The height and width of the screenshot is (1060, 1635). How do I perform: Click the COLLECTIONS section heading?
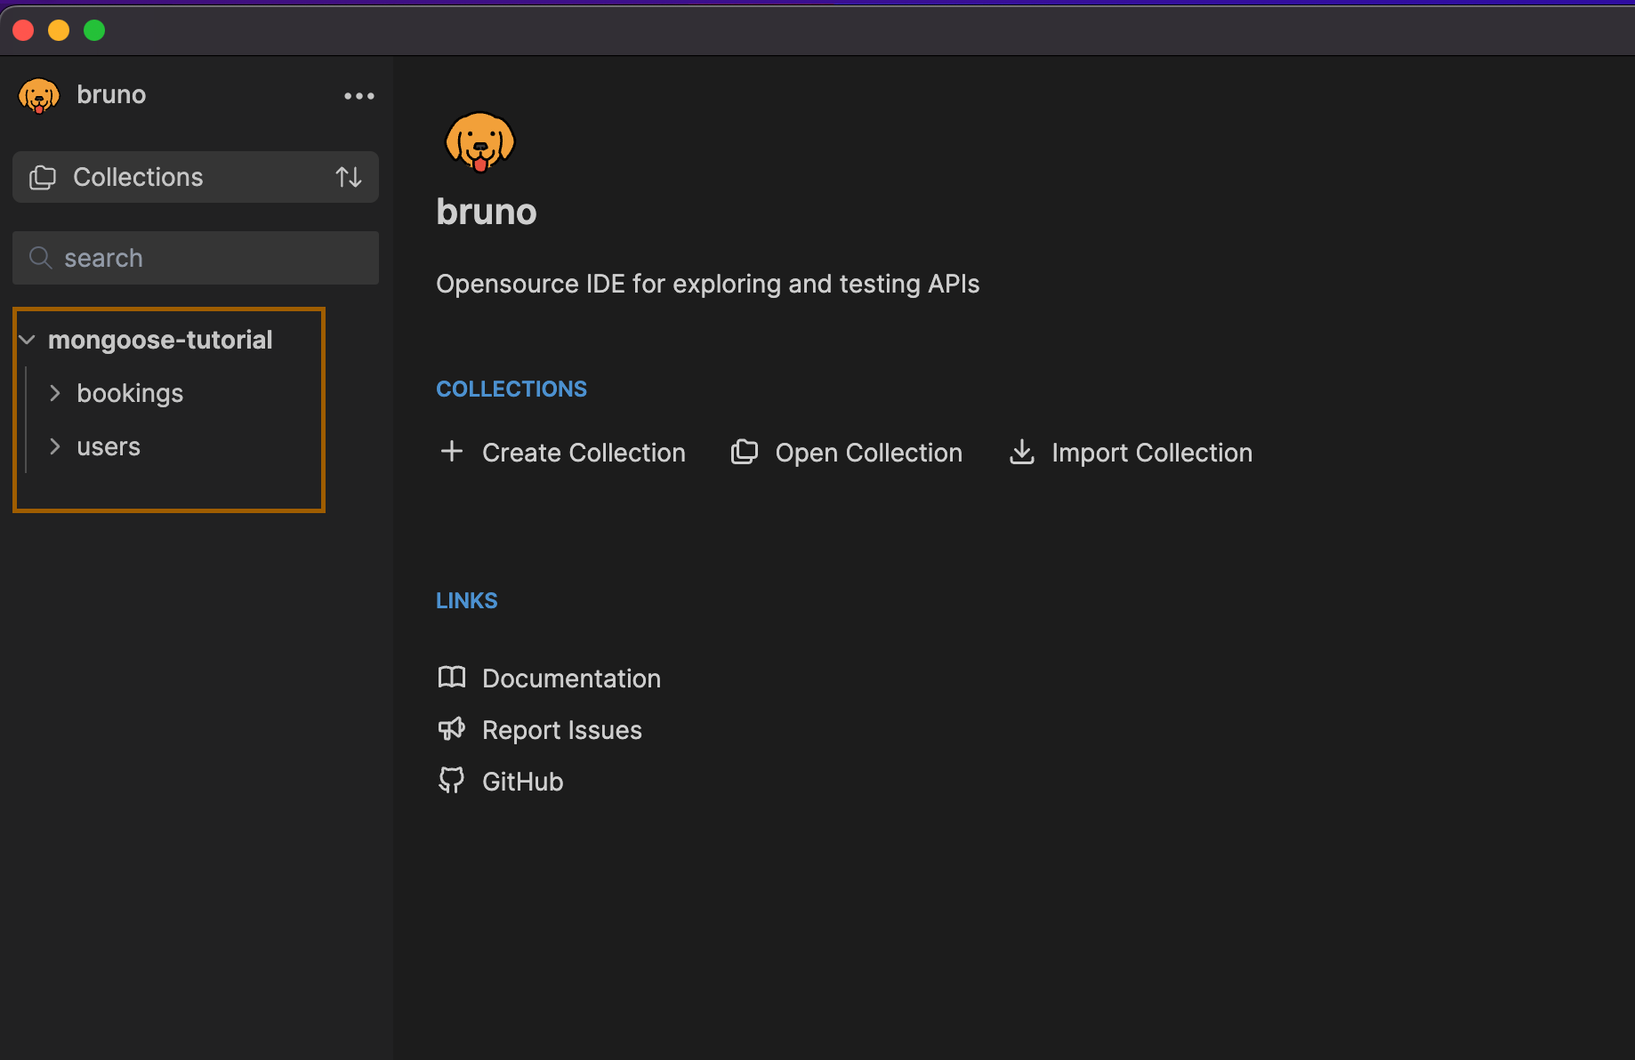coord(511,389)
